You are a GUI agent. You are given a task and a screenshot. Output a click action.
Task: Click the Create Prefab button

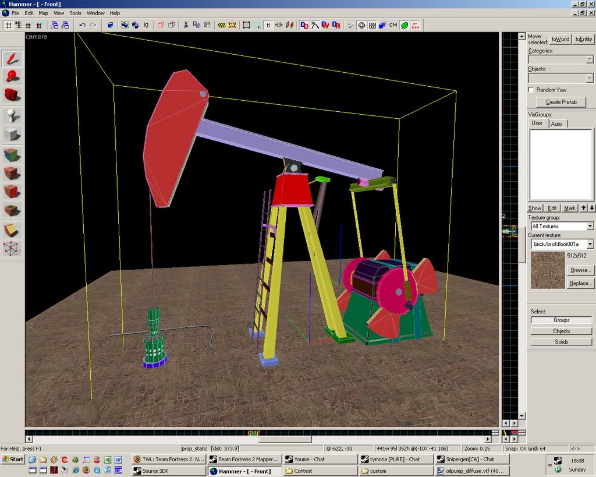[x=561, y=102]
